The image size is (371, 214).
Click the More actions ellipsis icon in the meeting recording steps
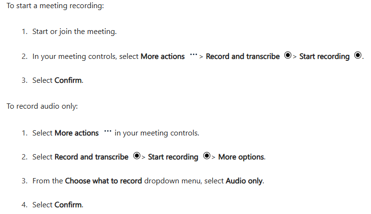[x=194, y=55]
